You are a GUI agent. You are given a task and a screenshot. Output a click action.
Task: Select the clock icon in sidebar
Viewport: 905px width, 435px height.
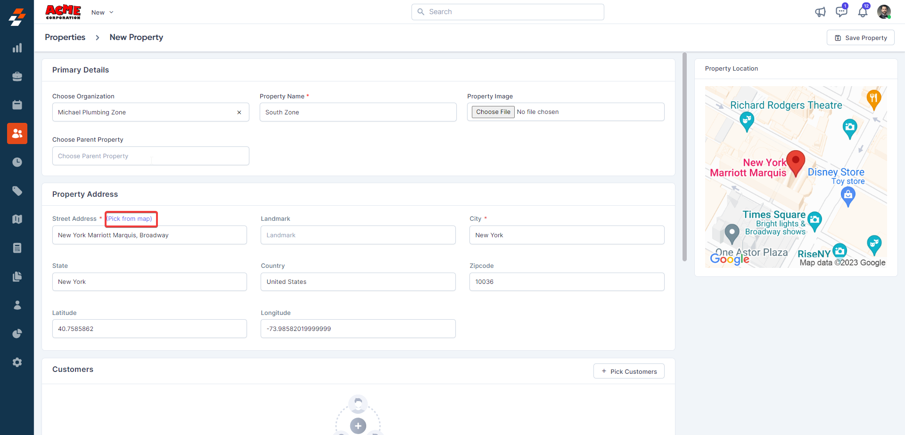[17, 162]
